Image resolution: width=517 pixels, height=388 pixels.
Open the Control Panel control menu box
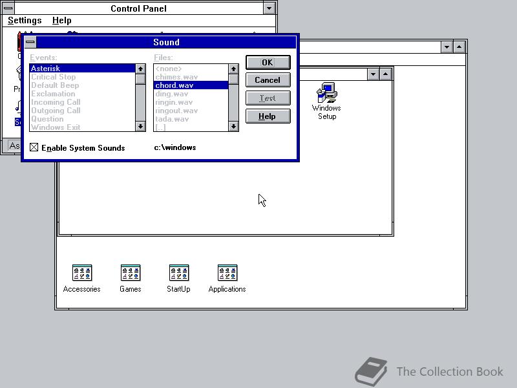[8, 8]
